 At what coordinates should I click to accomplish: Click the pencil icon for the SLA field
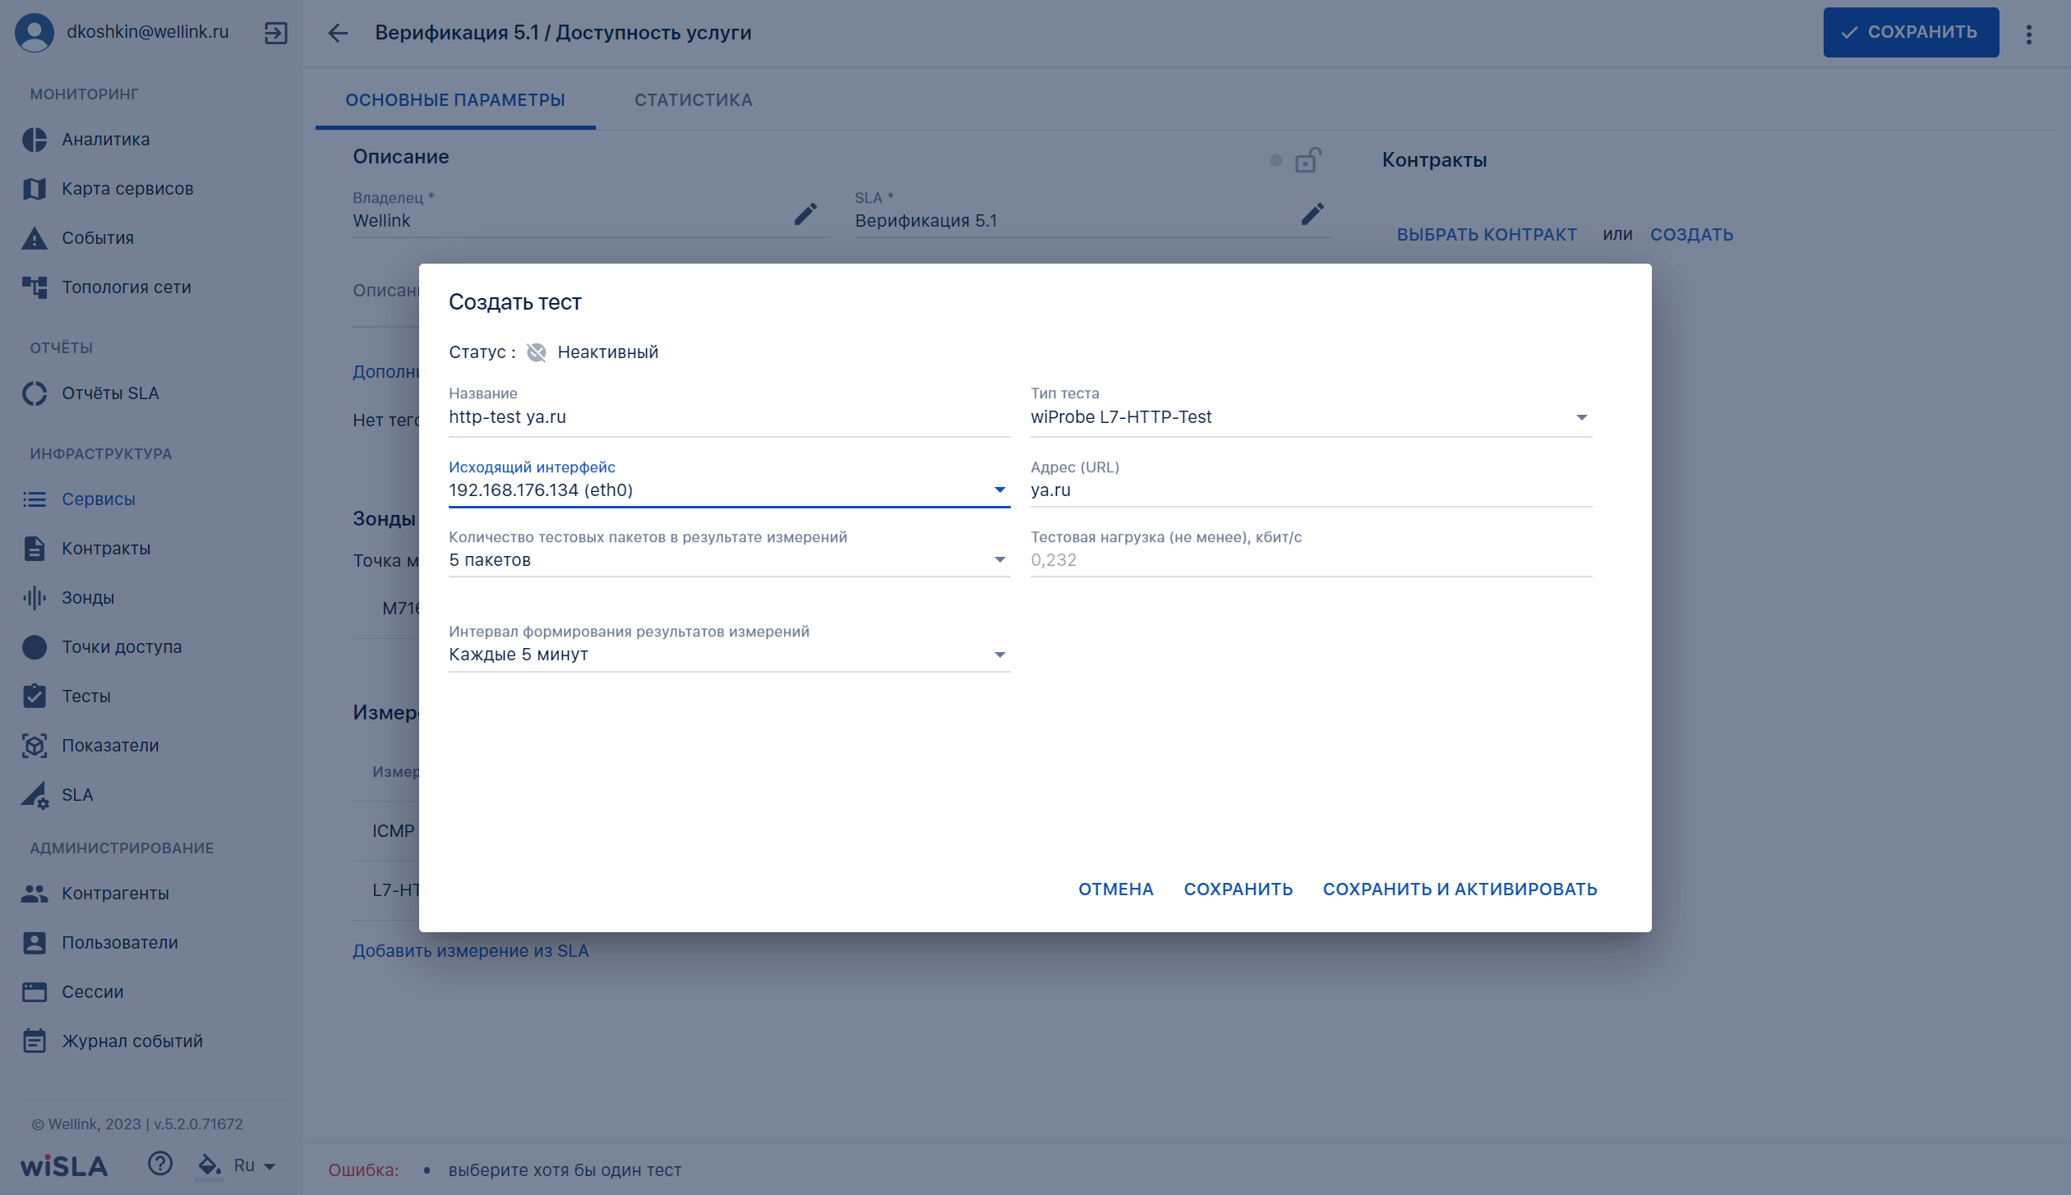(1312, 214)
